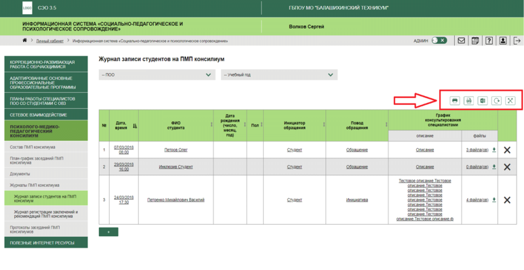524x270 pixels.
Task: Follow Личный кабинет breadcrumb link
Action: click(x=49, y=41)
